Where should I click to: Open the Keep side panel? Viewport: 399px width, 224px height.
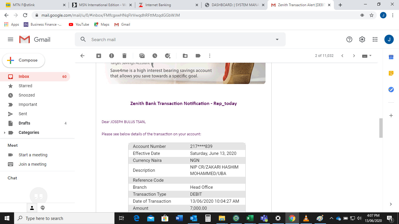(x=391, y=73)
